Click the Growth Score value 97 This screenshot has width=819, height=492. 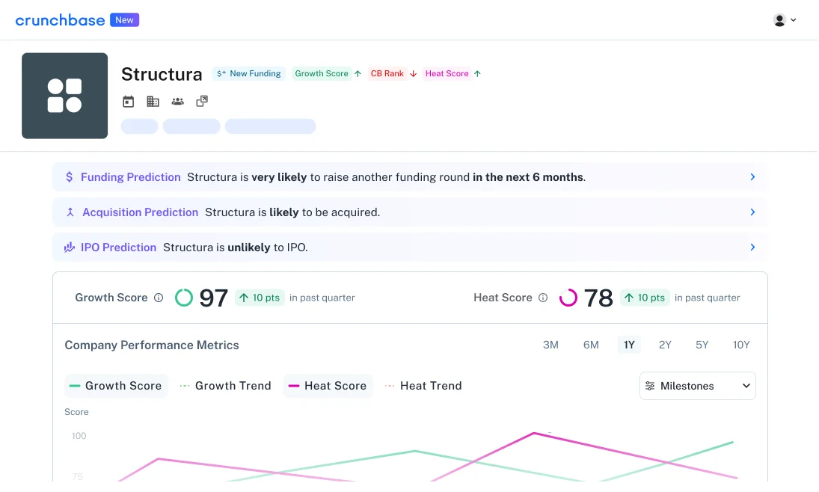pyautogui.click(x=214, y=298)
